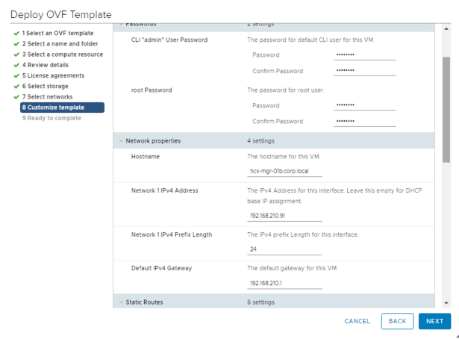Select the Default IPv4 Gateway field

[x=284, y=283]
